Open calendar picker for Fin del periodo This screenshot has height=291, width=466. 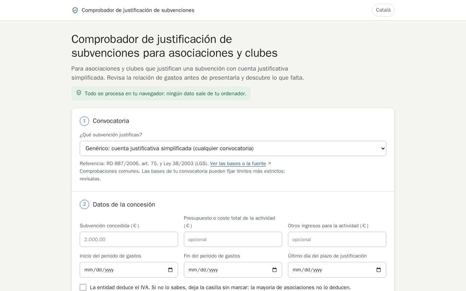point(275,270)
